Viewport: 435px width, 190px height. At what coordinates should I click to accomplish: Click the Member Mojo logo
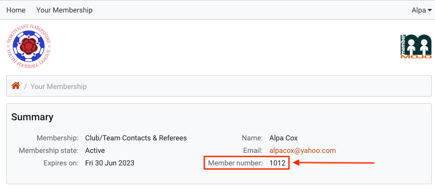tap(415, 46)
